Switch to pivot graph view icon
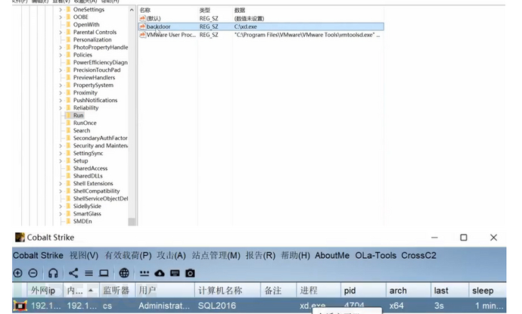Image resolution: width=522 pixels, height=314 pixels. click(73, 273)
